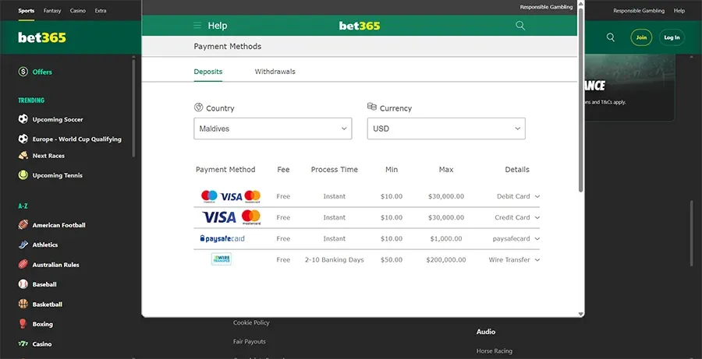Image resolution: width=702 pixels, height=359 pixels.
Task: Select the Sports top navigation tab
Action: pos(26,11)
